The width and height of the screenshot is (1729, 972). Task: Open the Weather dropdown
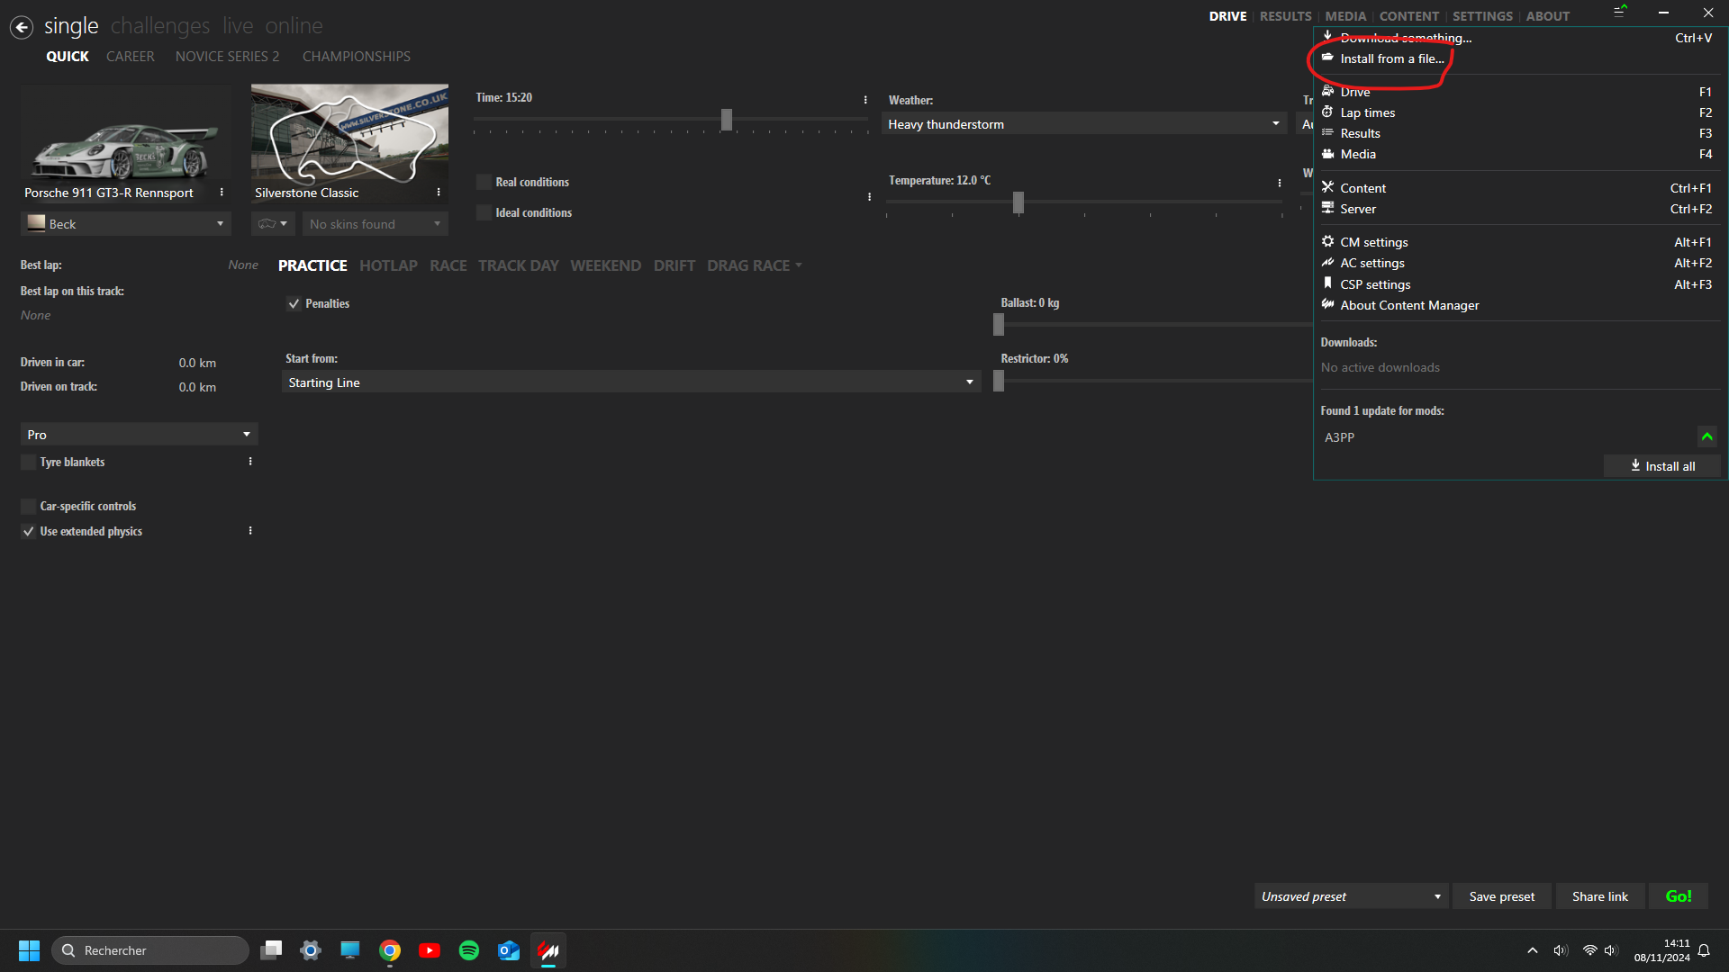pyautogui.click(x=1084, y=124)
